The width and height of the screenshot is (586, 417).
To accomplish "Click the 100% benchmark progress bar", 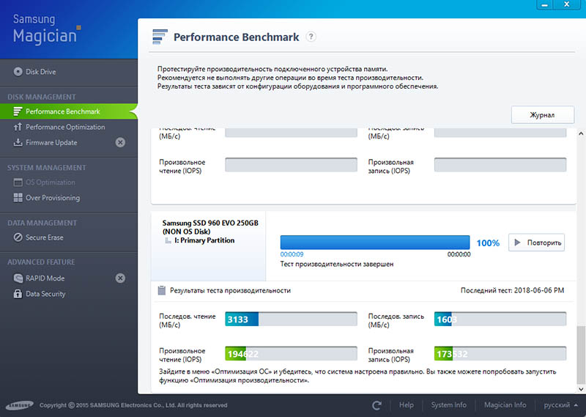I will (x=375, y=243).
